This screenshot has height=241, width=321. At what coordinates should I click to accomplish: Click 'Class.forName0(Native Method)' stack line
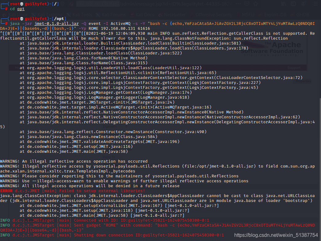pyautogui.click(x=84, y=58)
